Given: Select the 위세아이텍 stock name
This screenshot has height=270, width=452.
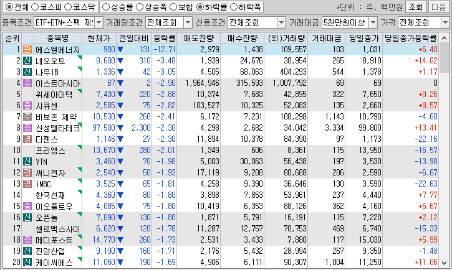Looking at the screenshot, I should click(54, 95).
